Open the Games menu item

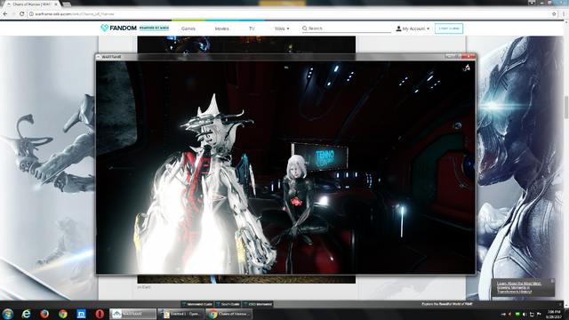(x=188, y=28)
